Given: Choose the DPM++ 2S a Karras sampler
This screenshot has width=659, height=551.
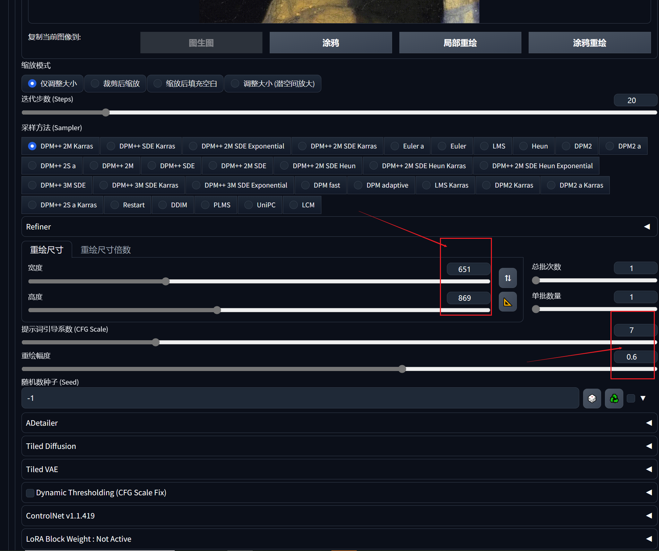Looking at the screenshot, I should point(62,205).
